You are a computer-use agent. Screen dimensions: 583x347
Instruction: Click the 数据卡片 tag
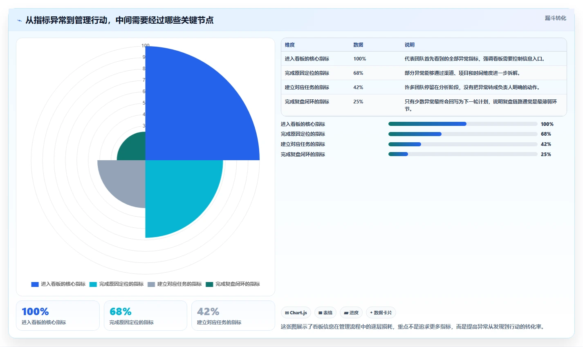[381, 313]
